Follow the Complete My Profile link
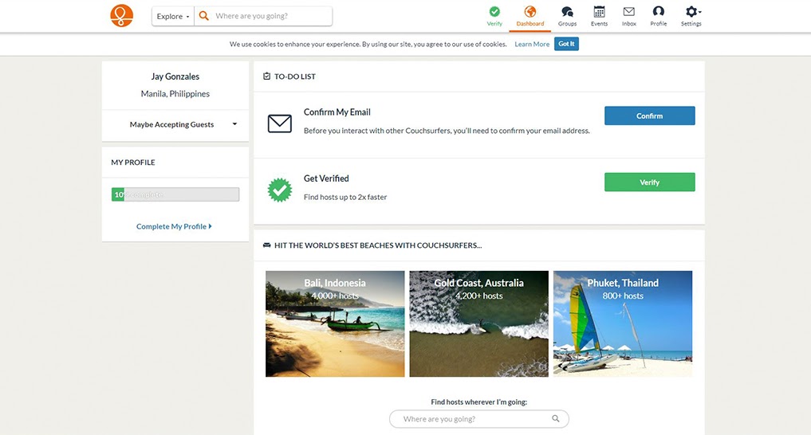811x435 pixels. 174,226
